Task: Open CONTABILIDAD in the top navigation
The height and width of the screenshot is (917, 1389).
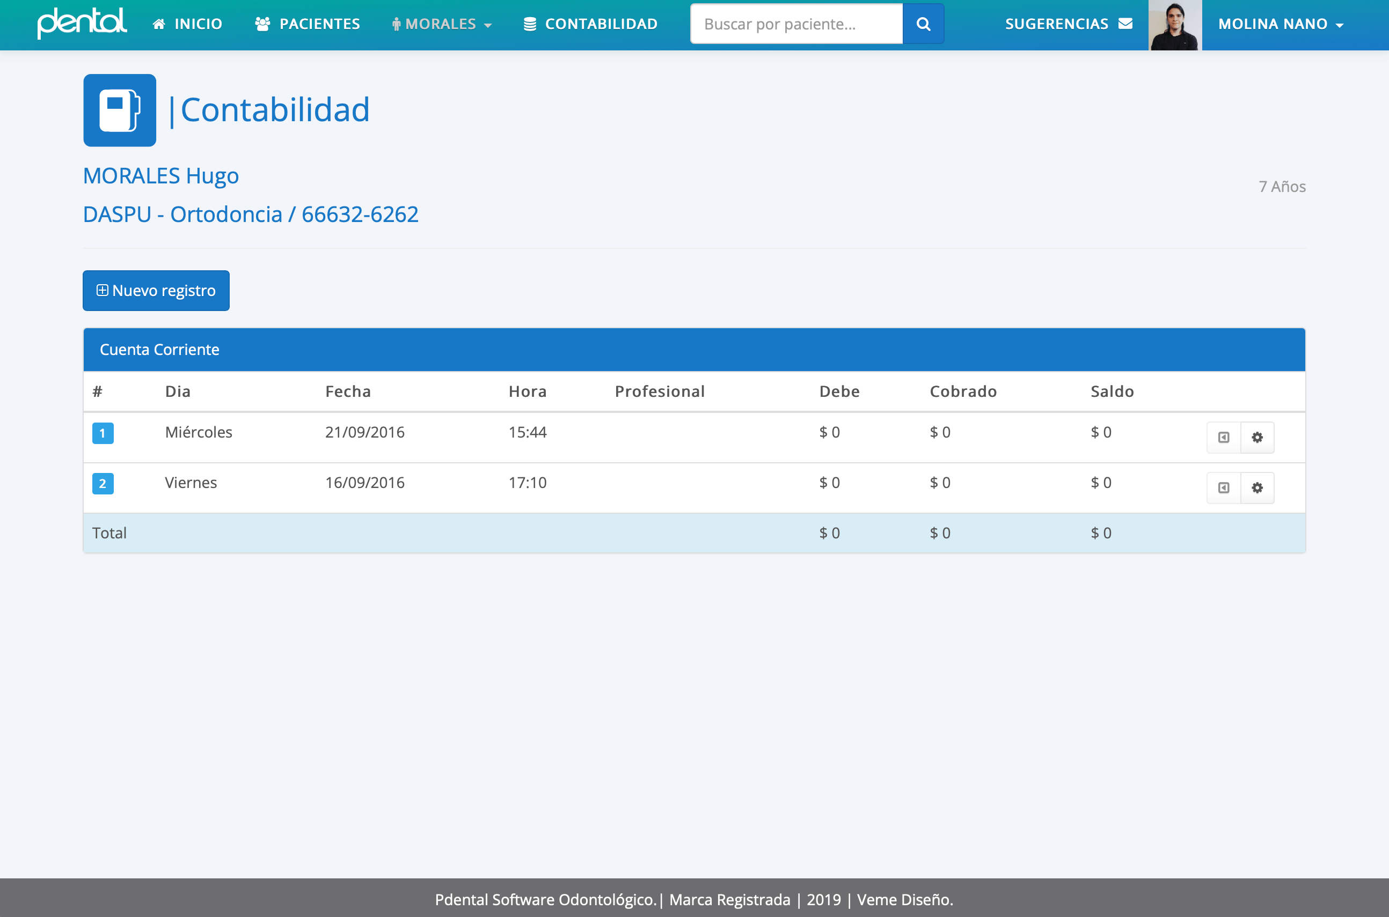Action: point(590,24)
